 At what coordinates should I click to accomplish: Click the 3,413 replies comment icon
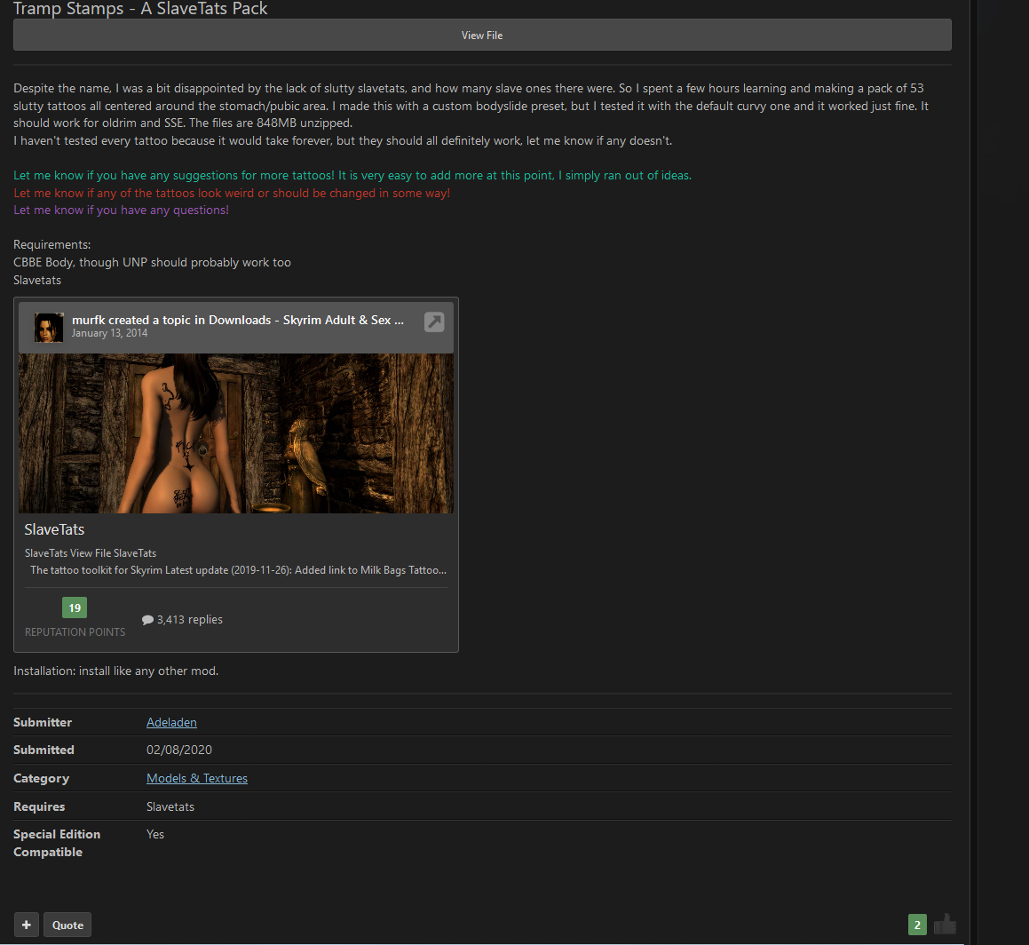pyautogui.click(x=147, y=619)
